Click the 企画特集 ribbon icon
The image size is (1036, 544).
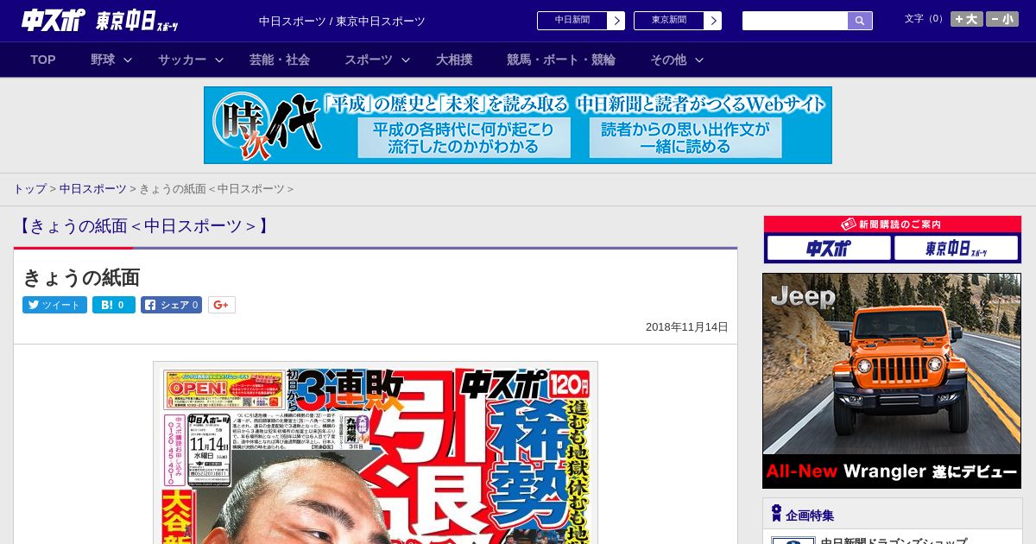(x=776, y=514)
